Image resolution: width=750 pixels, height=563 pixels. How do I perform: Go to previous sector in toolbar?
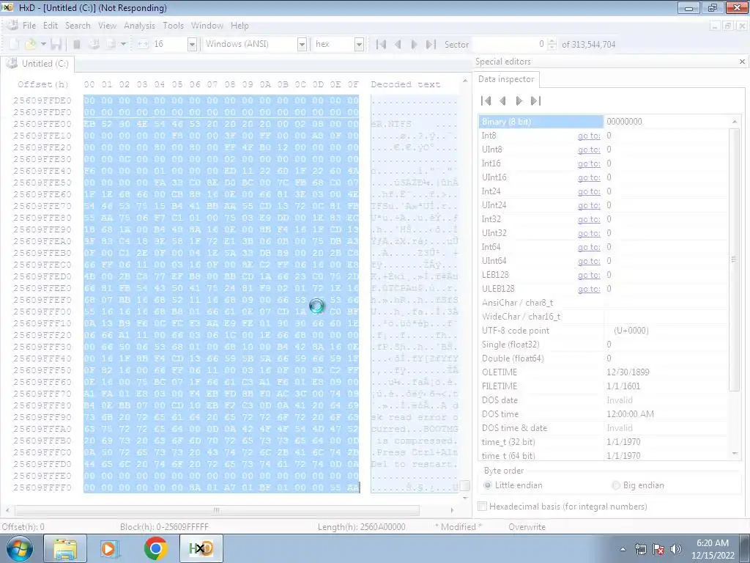point(398,44)
